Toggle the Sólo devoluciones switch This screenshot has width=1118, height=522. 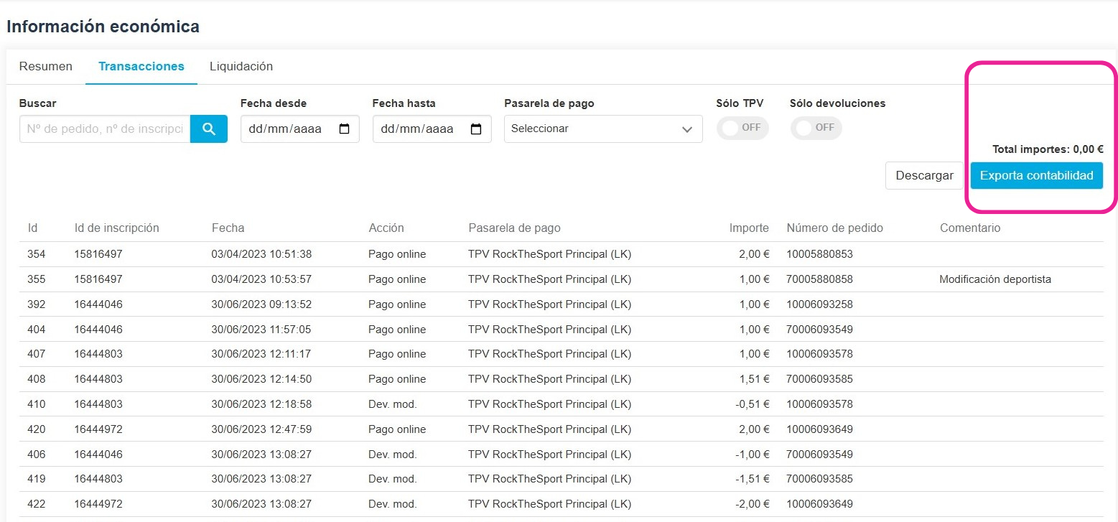[x=816, y=128]
